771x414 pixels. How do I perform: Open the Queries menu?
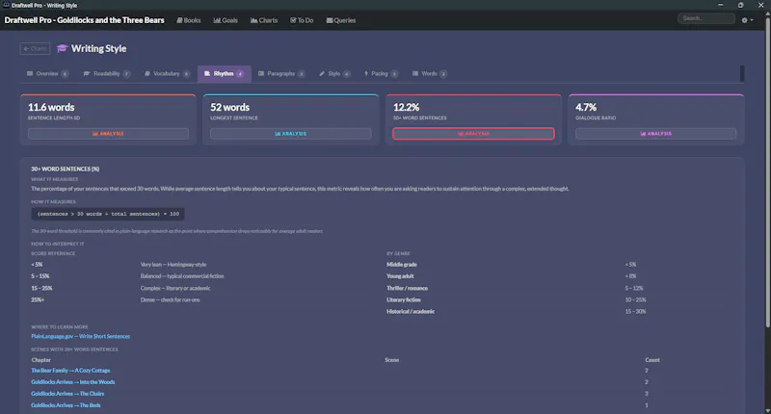341,20
